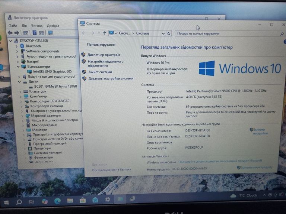Click Система breadcrumb in address bar
This screenshot has height=214, width=286.
point(143,33)
